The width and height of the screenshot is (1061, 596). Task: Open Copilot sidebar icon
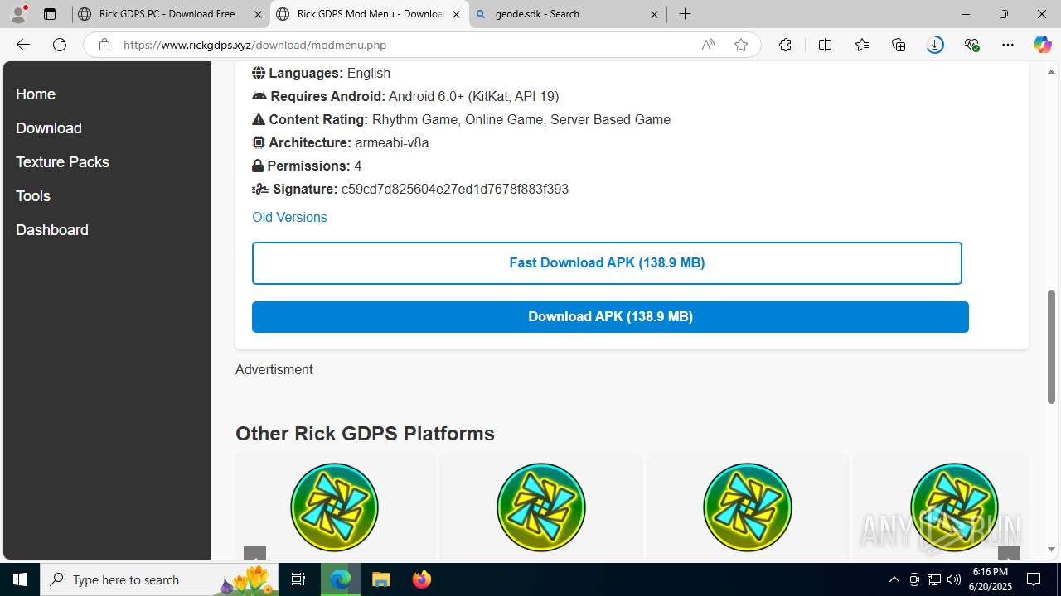pyautogui.click(x=1042, y=45)
